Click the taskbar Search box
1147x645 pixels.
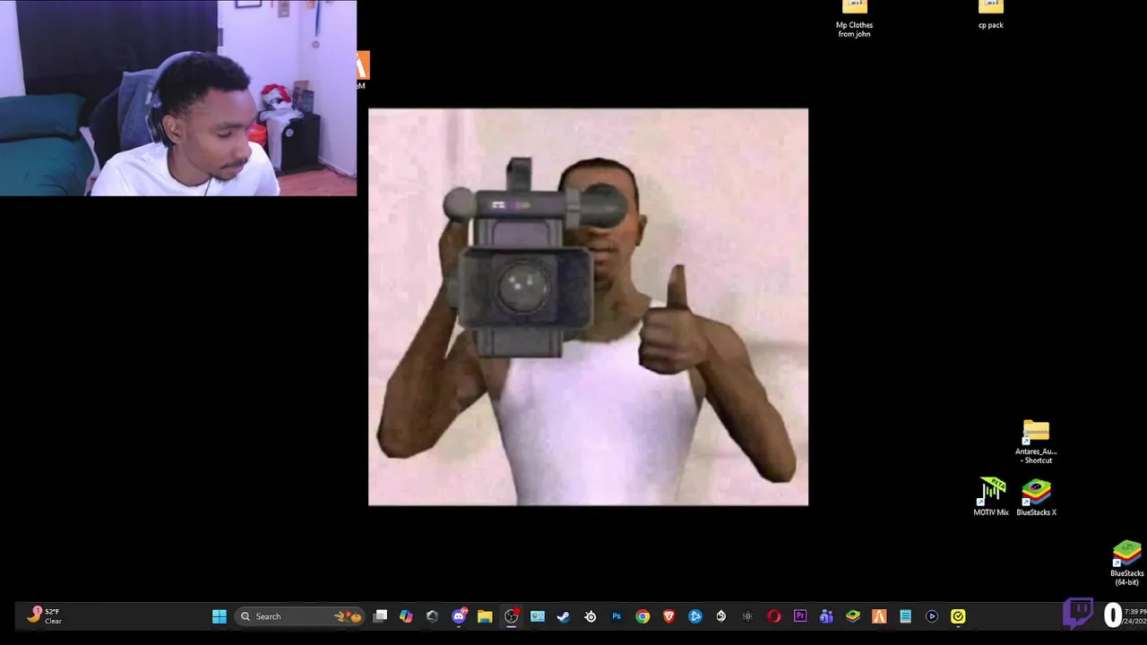tap(300, 616)
